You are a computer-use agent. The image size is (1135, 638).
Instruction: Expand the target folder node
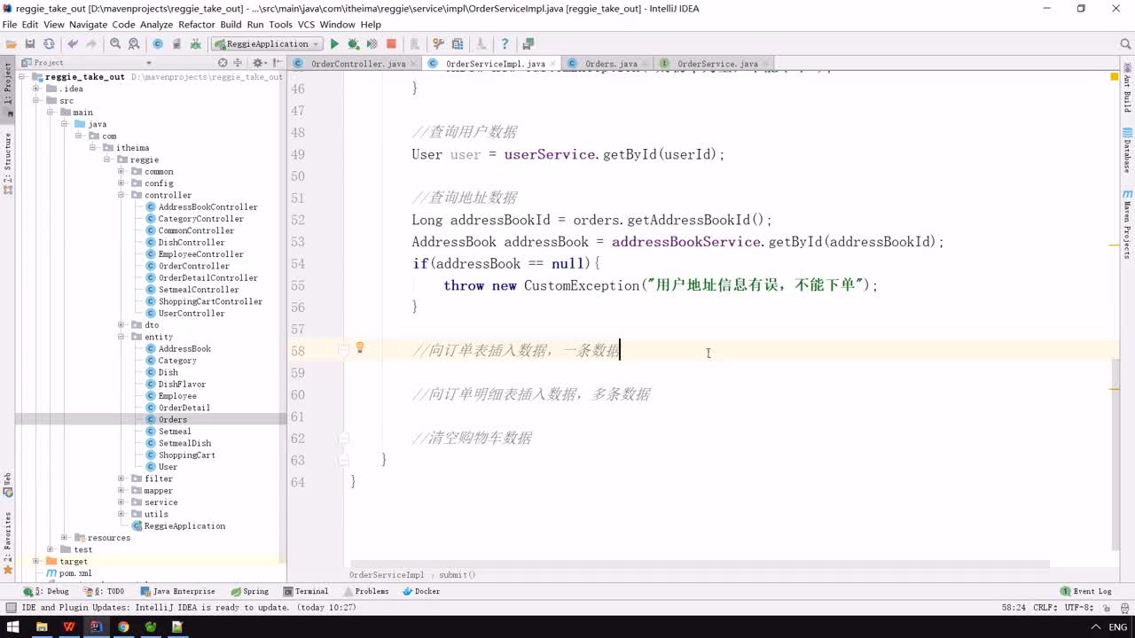click(x=35, y=561)
